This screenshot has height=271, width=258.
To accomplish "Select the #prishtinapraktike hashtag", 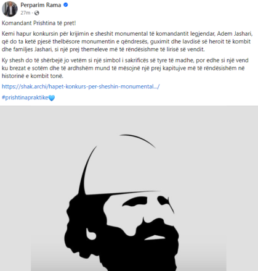I will point(25,98).
